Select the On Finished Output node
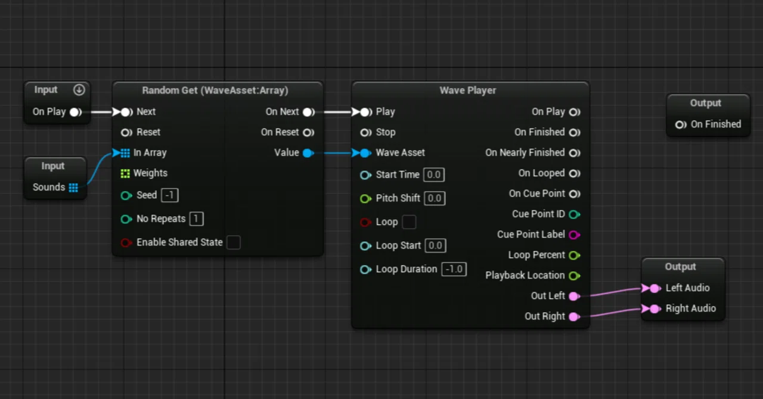Viewport: 763px width, 399px height. pyautogui.click(x=708, y=115)
